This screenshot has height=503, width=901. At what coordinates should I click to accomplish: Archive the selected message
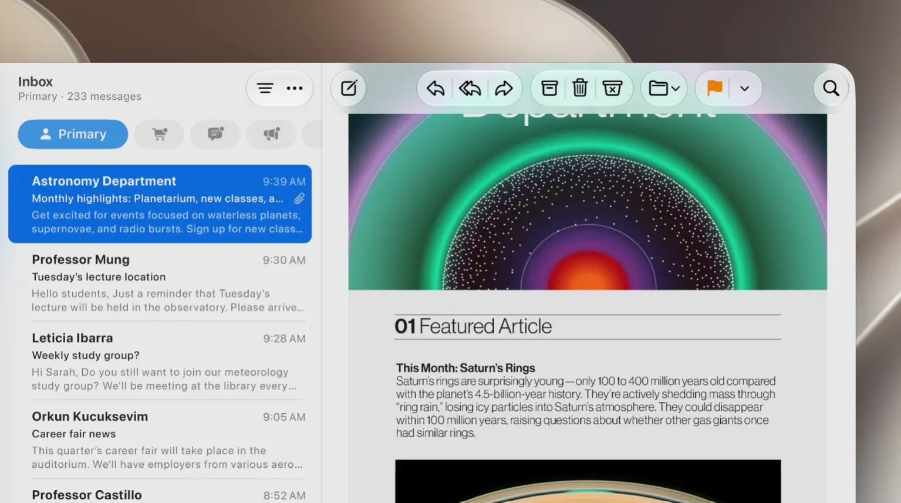click(x=549, y=88)
